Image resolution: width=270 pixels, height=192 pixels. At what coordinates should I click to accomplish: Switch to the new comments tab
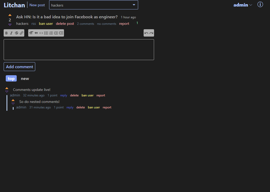(25, 79)
